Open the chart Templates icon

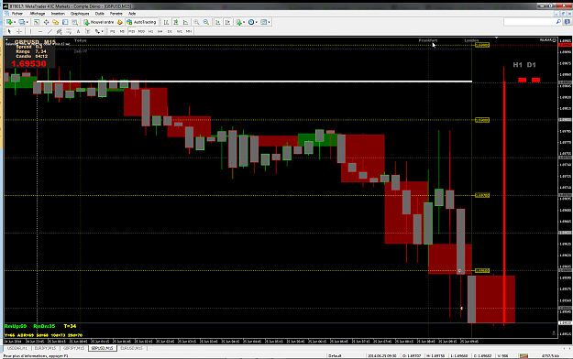(x=264, y=22)
